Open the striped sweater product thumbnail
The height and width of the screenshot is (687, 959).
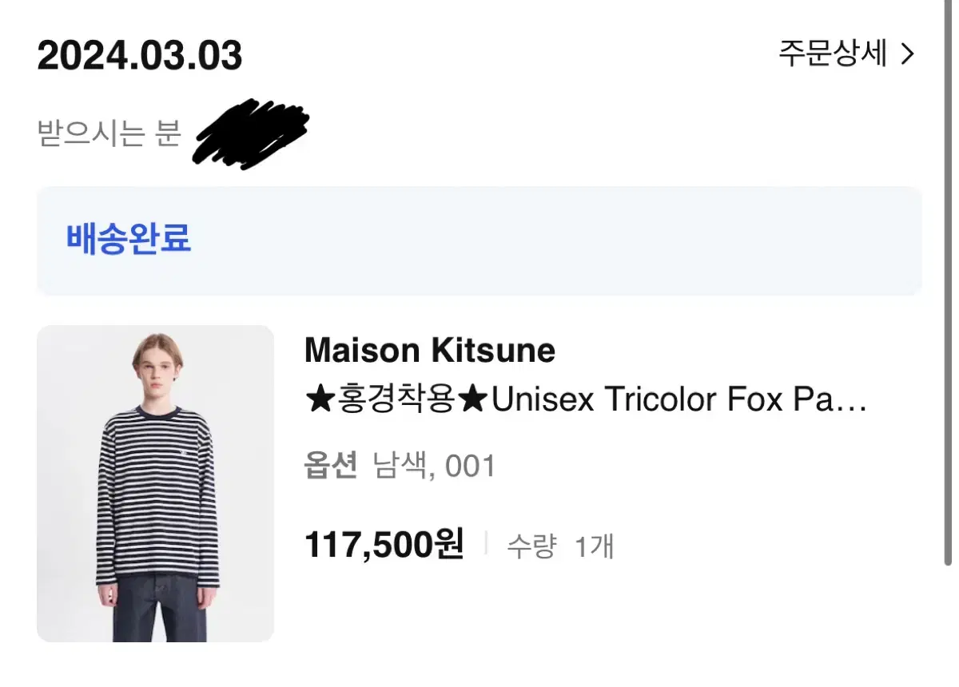coord(155,483)
